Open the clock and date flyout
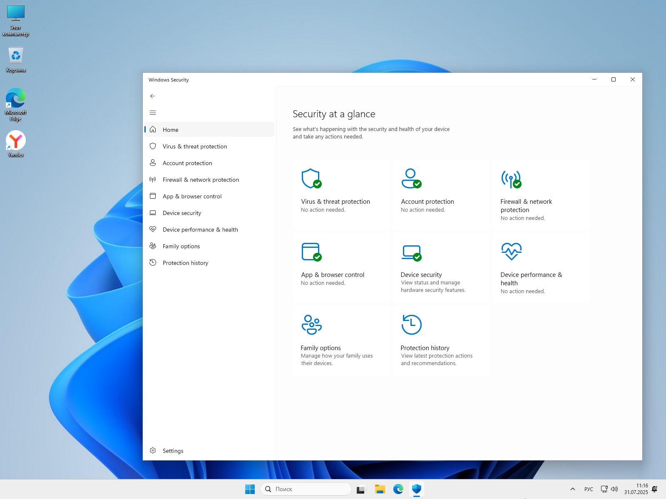 point(636,489)
